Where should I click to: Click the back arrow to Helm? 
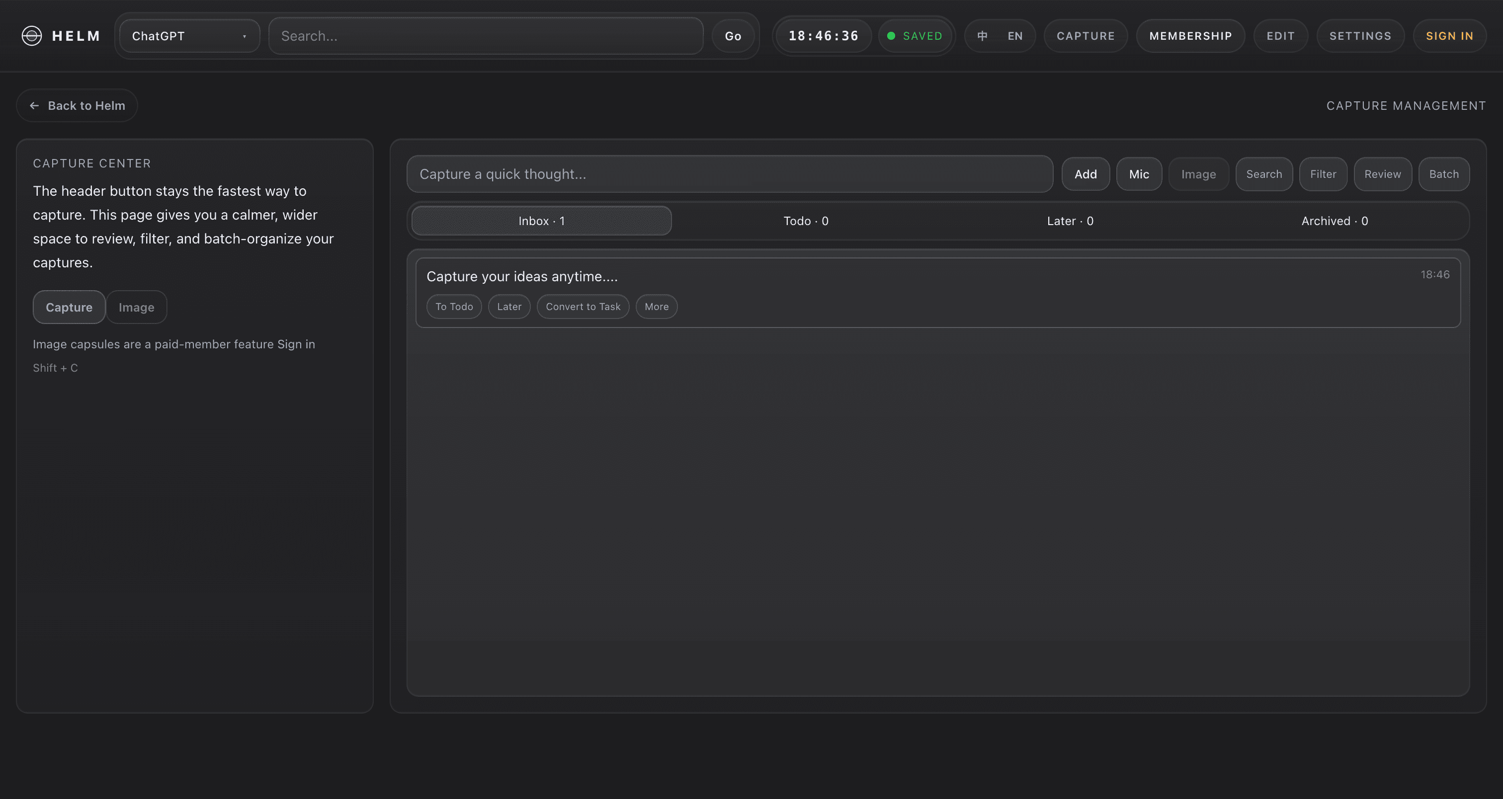[x=34, y=105]
